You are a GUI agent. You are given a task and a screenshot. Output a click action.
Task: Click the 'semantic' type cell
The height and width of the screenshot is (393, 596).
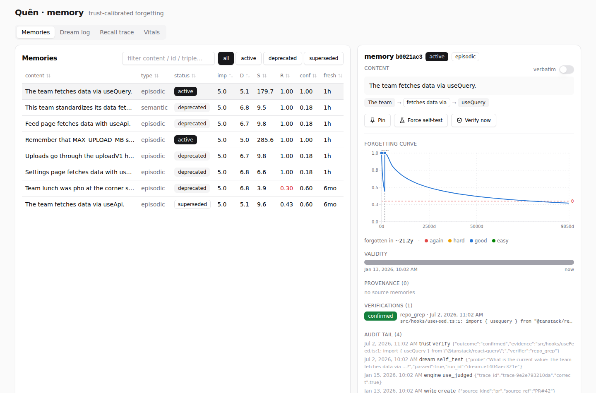pos(154,108)
